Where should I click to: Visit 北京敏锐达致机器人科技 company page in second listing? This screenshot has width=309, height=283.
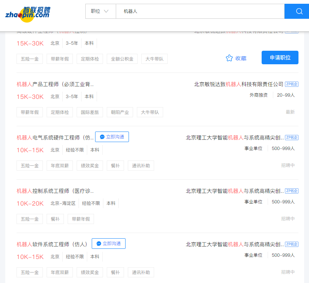(x=238, y=84)
